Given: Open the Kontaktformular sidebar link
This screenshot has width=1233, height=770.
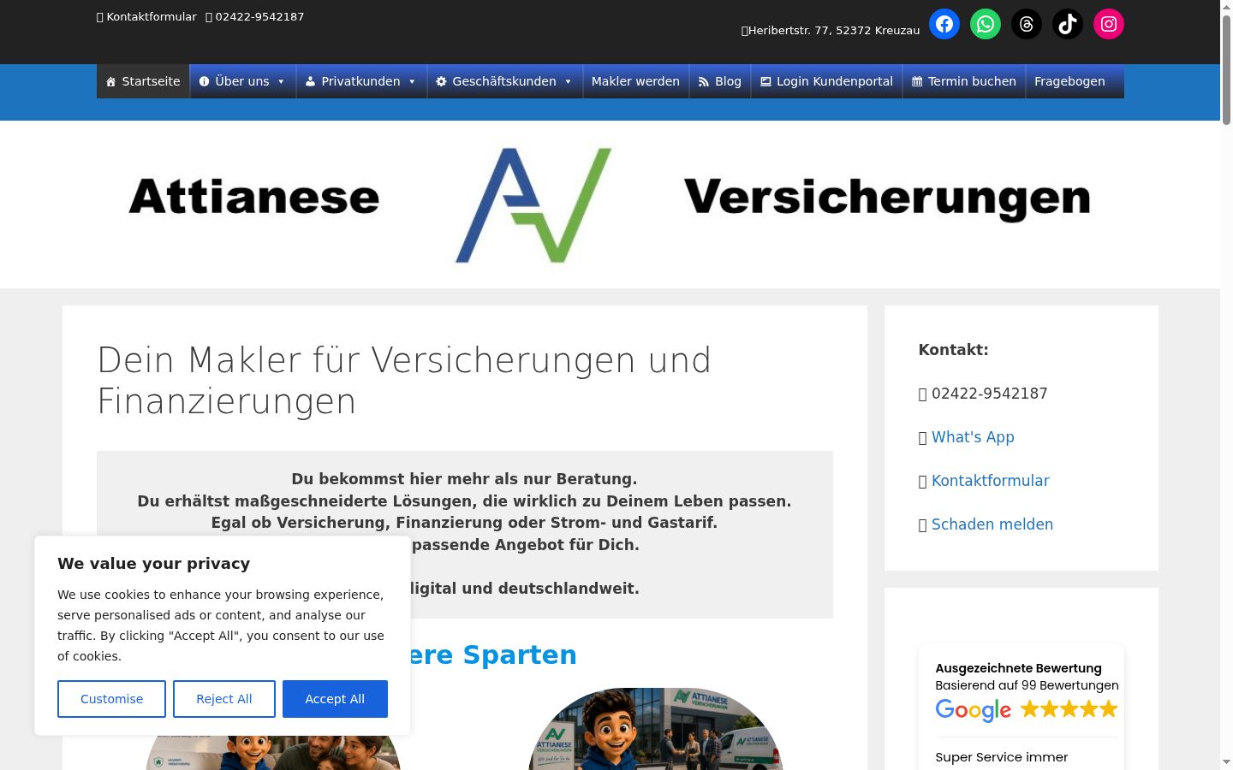Looking at the screenshot, I should [x=990, y=481].
